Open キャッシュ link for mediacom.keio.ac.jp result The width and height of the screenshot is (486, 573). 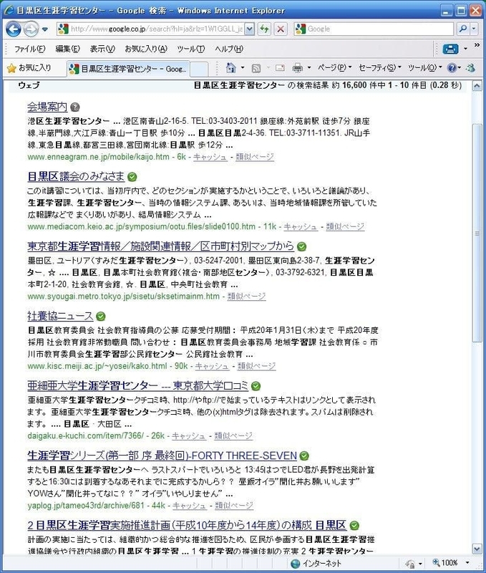pyautogui.click(x=301, y=226)
